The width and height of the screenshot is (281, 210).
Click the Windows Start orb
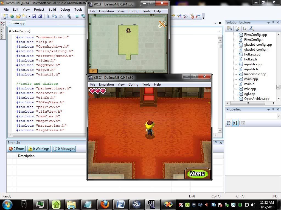pyautogui.click(x=7, y=204)
